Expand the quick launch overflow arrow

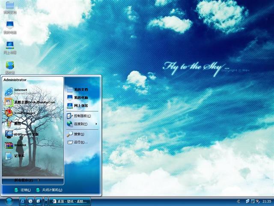(x=46, y=201)
